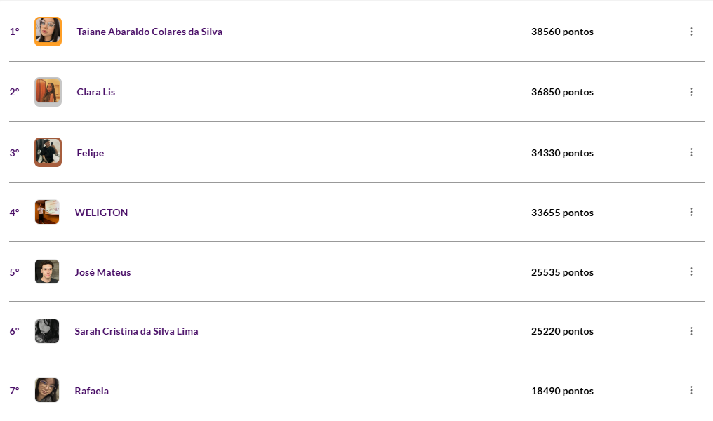Open three-dot menu in Clara Lis row
The height and width of the screenshot is (421, 713).
[691, 92]
